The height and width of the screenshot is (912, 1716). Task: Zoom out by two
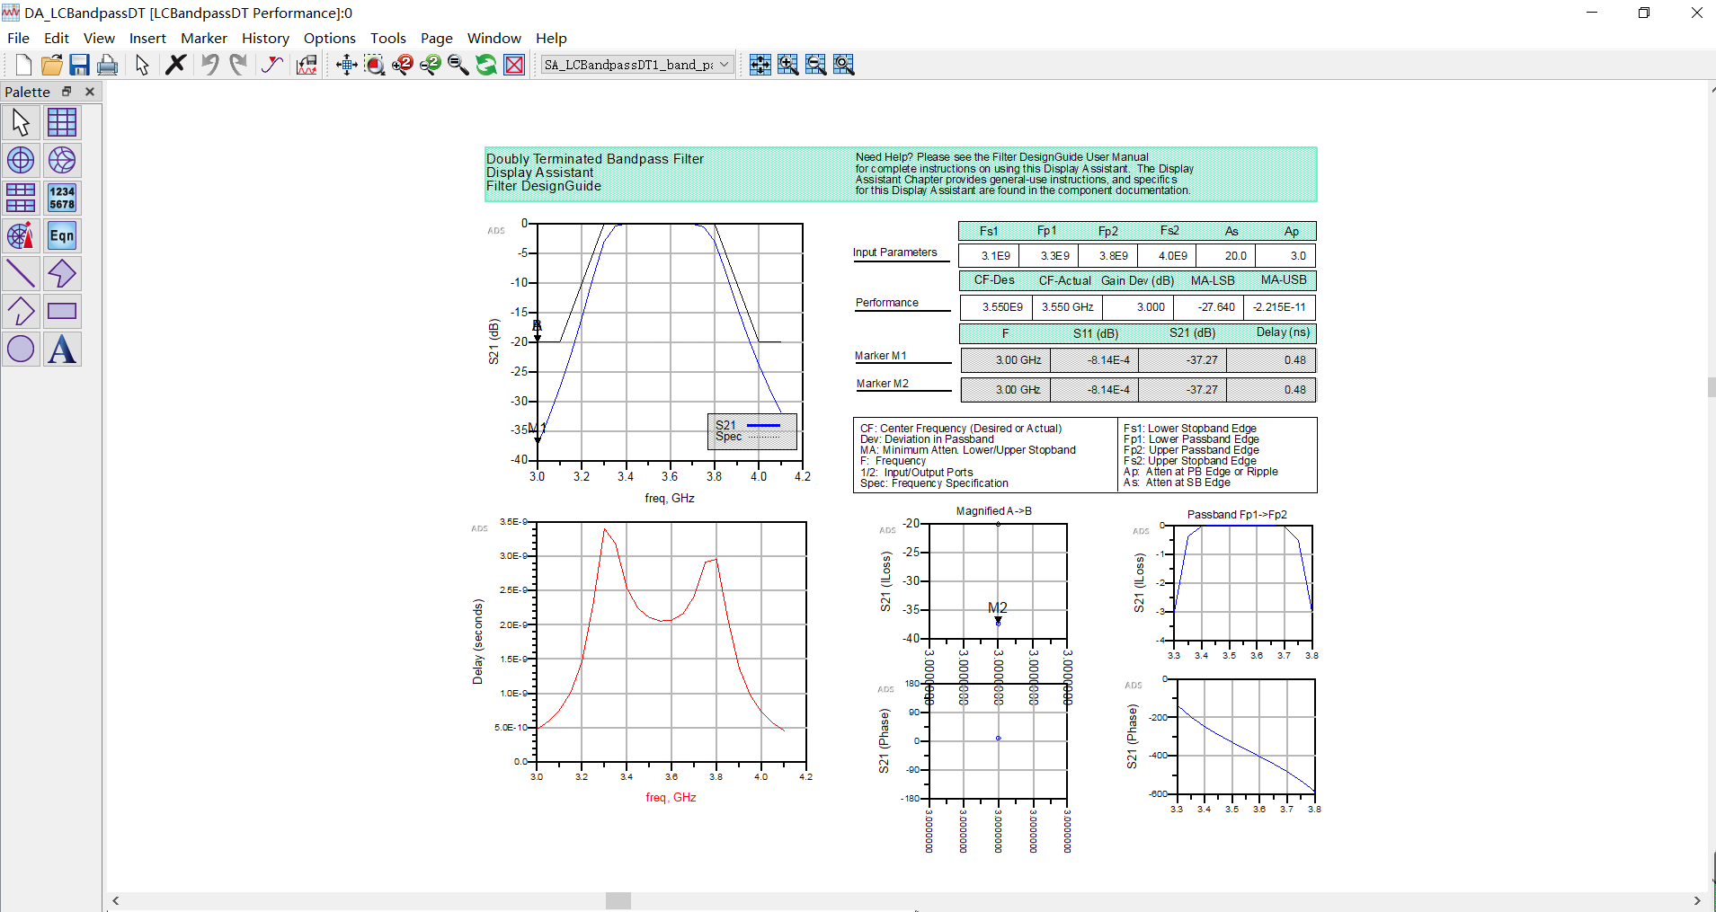(431, 65)
